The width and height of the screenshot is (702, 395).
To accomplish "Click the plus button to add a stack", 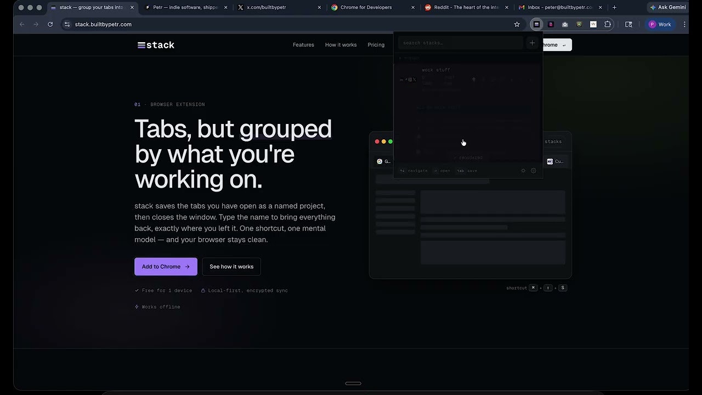I will 532,43.
